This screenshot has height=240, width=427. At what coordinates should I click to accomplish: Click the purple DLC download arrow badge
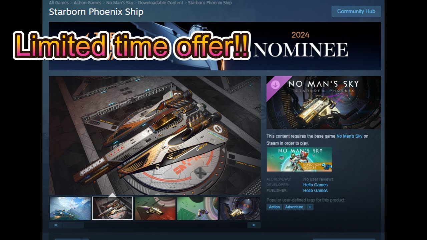pyautogui.click(x=275, y=85)
